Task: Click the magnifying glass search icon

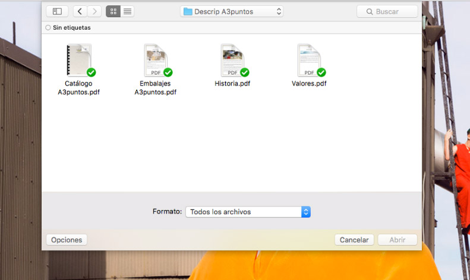Action: click(x=370, y=12)
